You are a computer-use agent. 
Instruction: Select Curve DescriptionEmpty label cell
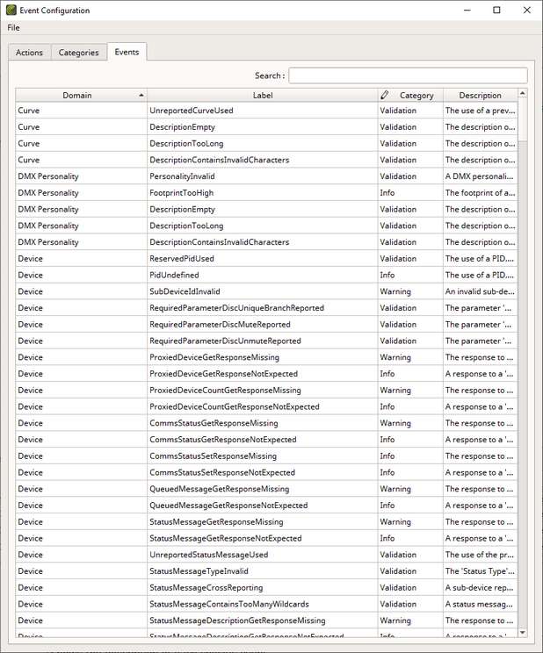[263, 127]
